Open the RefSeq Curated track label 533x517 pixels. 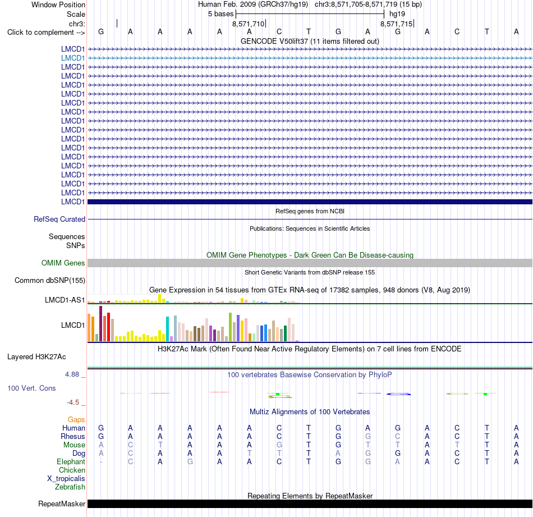pos(59,219)
